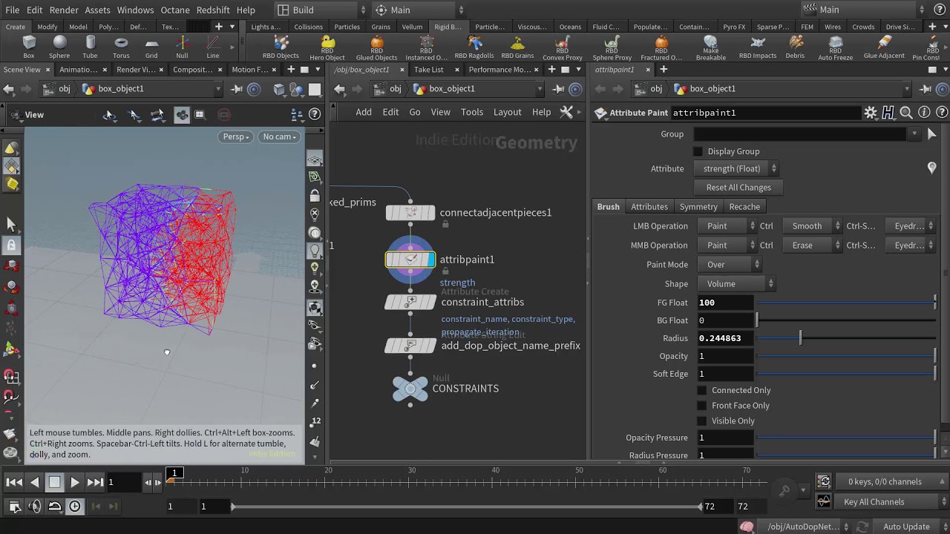The width and height of the screenshot is (950, 534).
Task: Switch to the Attributes tab
Action: pyautogui.click(x=649, y=207)
